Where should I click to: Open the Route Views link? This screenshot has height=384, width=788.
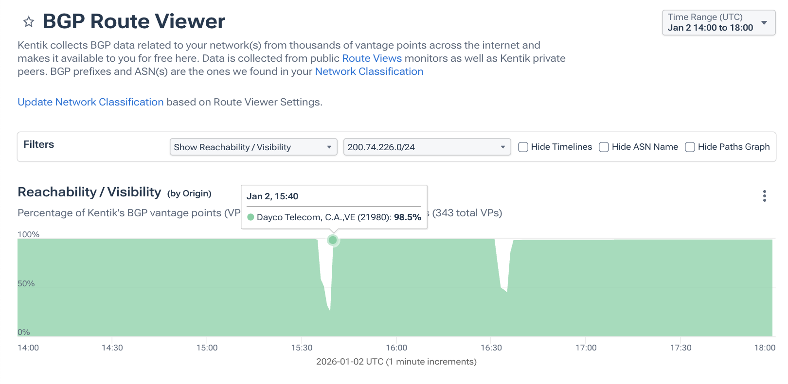point(372,58)
